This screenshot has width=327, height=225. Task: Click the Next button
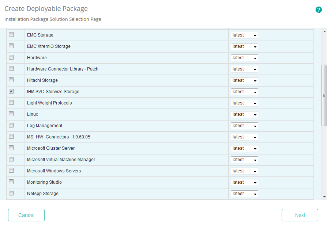300,215
